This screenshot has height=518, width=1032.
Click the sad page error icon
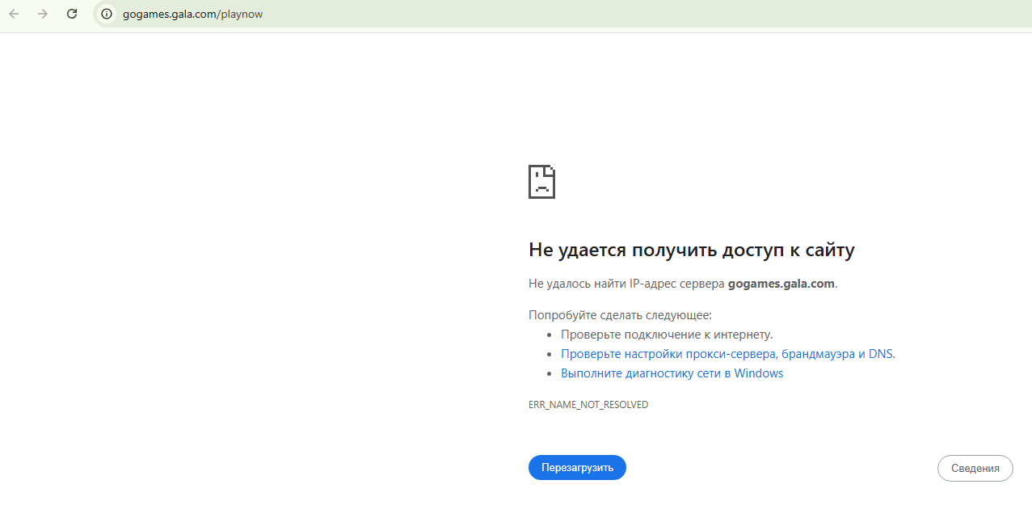(x=542, y=182)
